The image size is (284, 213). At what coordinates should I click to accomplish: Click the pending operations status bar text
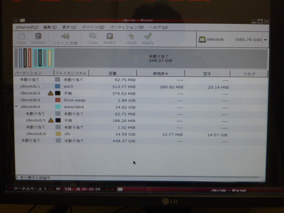coord(33,177)
